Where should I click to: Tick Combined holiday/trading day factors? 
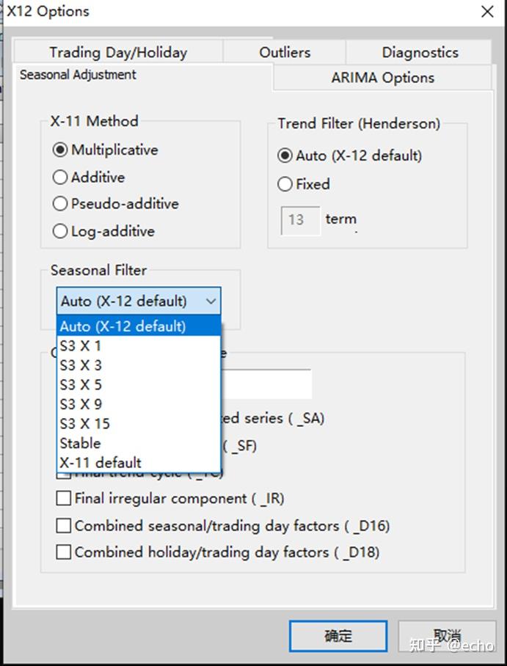tap(64, 552)
